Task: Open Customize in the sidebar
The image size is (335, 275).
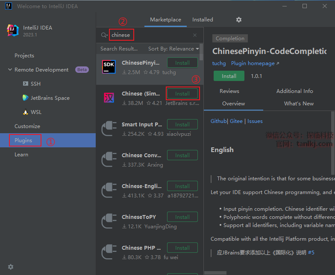Action: 27,126
